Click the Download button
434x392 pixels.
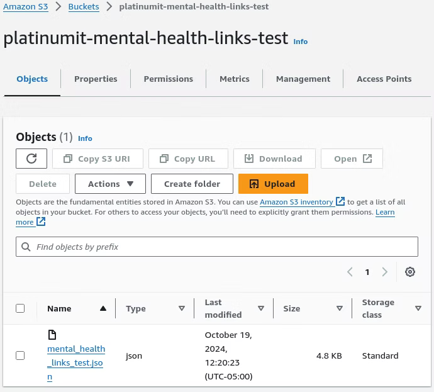point(274,159)
